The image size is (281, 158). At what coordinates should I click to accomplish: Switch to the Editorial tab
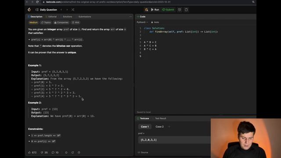point(51,17)
